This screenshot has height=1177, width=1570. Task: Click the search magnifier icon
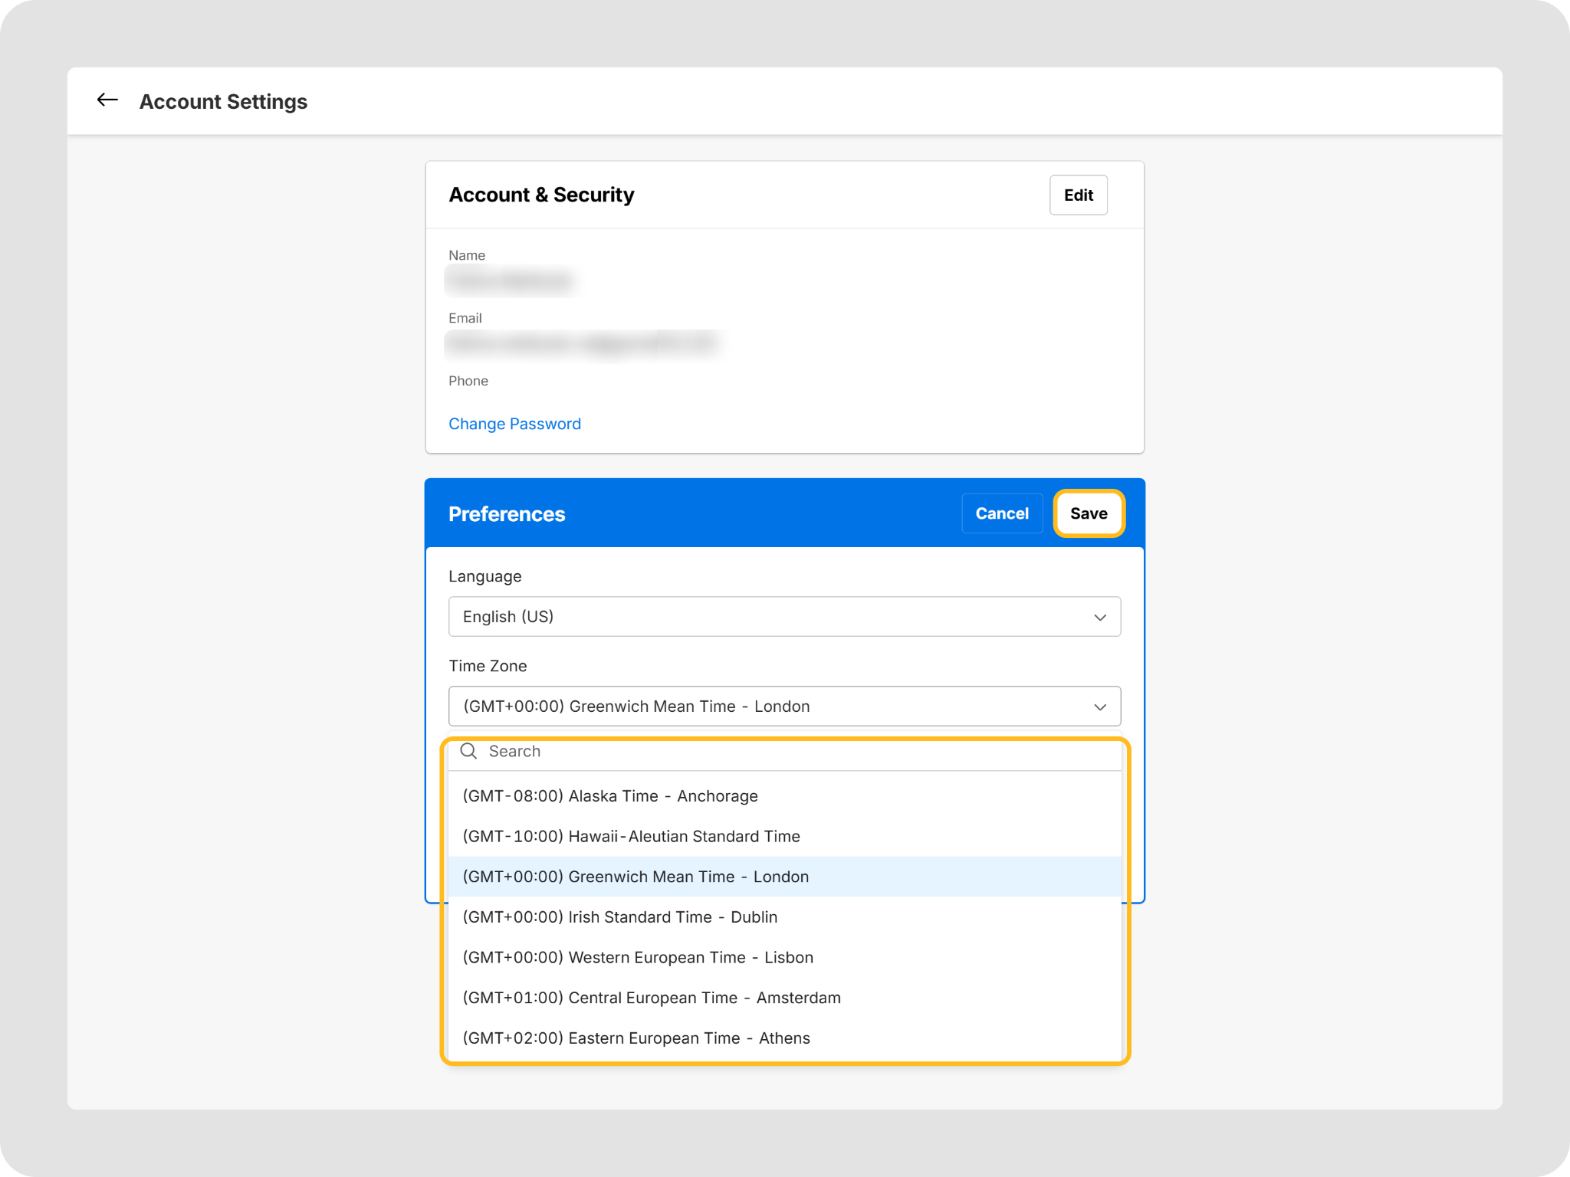pos(468,751)
